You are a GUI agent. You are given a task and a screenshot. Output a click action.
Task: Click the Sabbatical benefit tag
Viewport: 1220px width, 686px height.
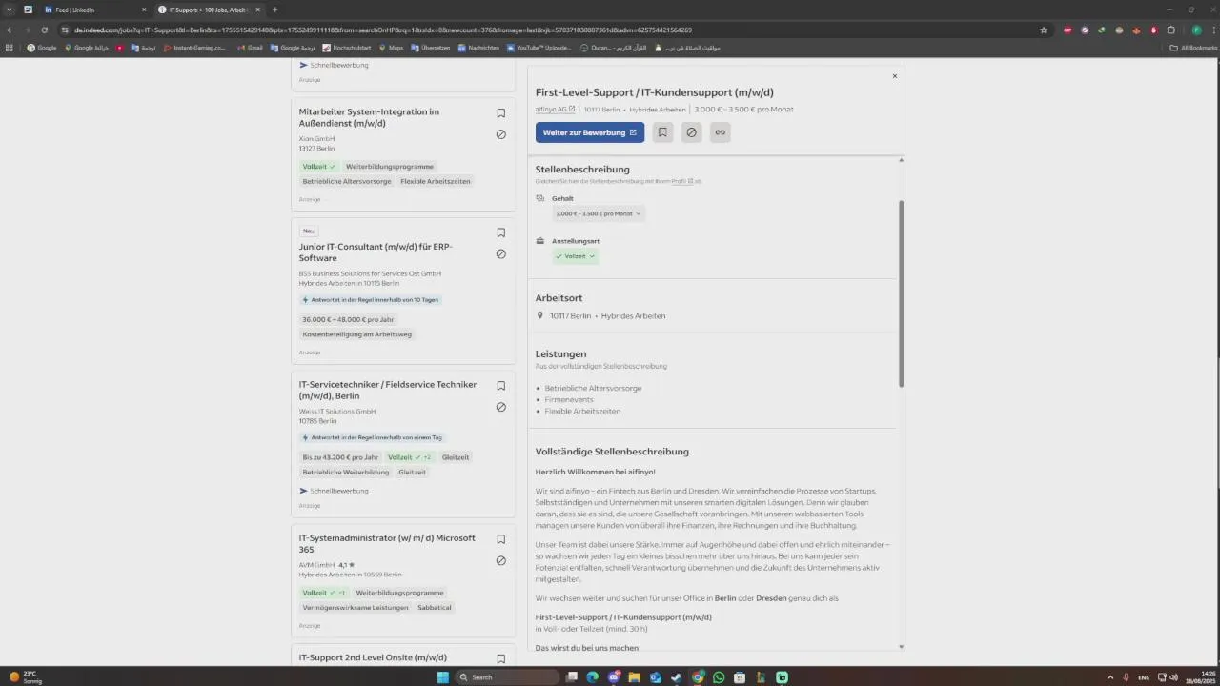(x=435, y=607)
